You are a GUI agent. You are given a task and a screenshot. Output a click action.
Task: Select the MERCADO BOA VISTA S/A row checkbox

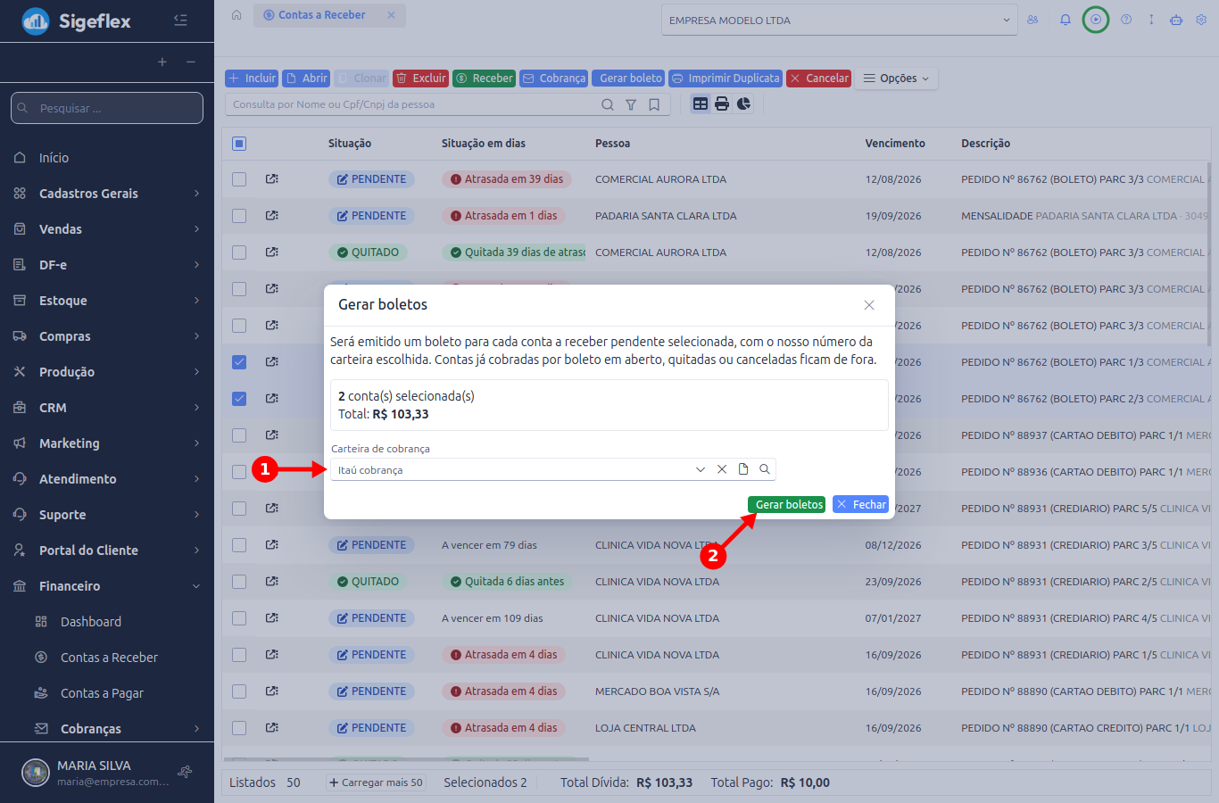(x=239, y=691)
